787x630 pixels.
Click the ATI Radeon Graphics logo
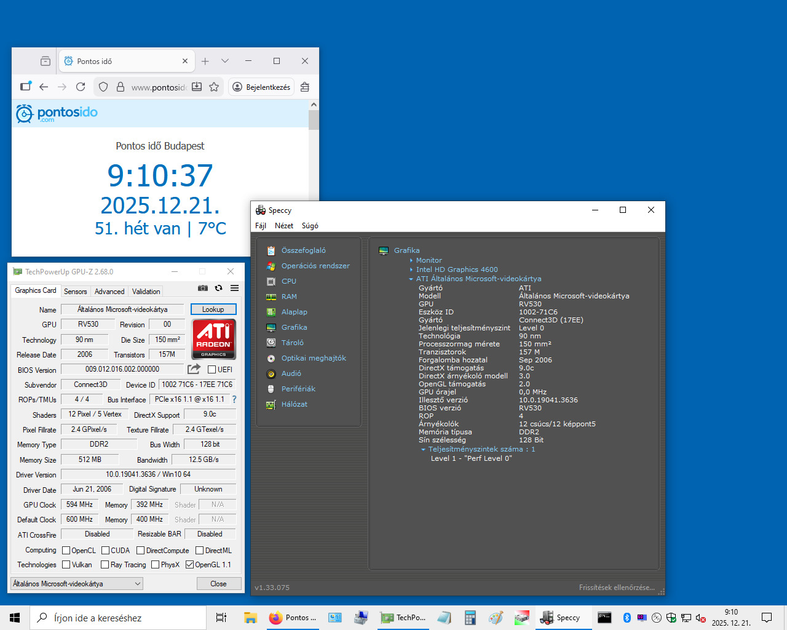pos(214,339)
